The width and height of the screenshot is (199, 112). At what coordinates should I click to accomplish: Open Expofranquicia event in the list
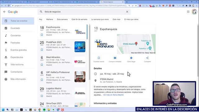click(62, 32)
